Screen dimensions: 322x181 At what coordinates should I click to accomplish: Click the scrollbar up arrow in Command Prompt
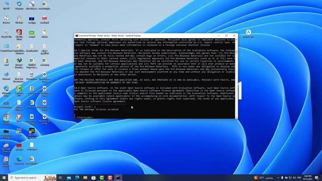tap(236, 39)
